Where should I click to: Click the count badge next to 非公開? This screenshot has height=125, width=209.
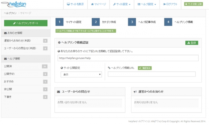(45, 89)
